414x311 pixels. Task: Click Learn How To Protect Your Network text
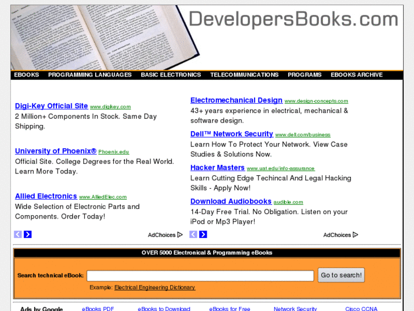(x=269, y=150)
